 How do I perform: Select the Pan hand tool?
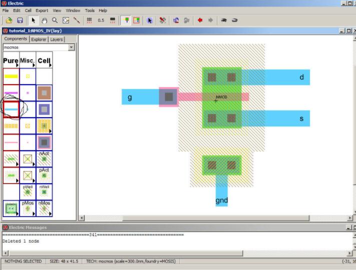tap(44, 20)
